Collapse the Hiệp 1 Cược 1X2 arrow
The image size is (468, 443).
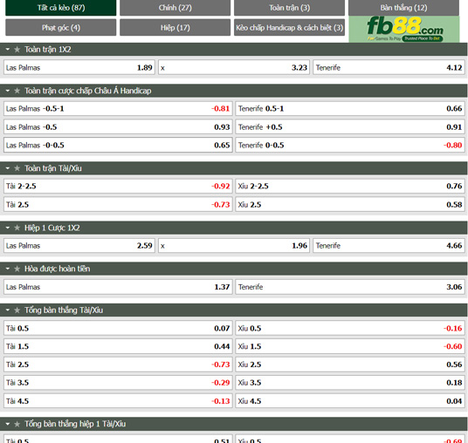point(8,228)
